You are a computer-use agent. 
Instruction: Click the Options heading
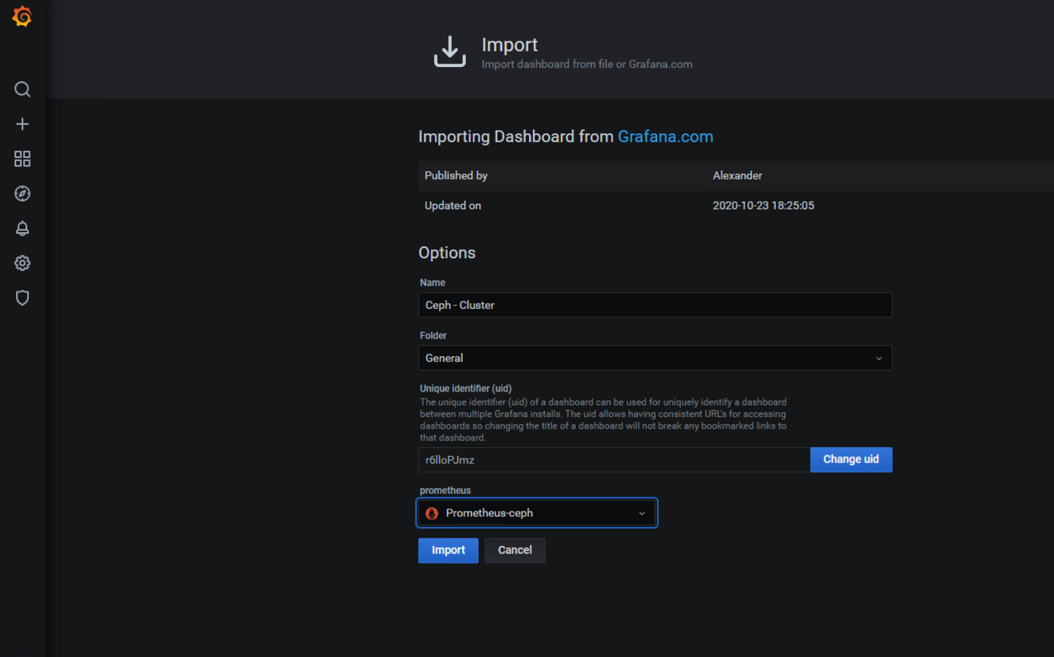[x=447, y=253]
